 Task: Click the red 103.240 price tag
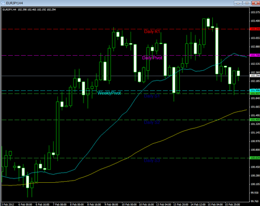[x=255, y=29]
